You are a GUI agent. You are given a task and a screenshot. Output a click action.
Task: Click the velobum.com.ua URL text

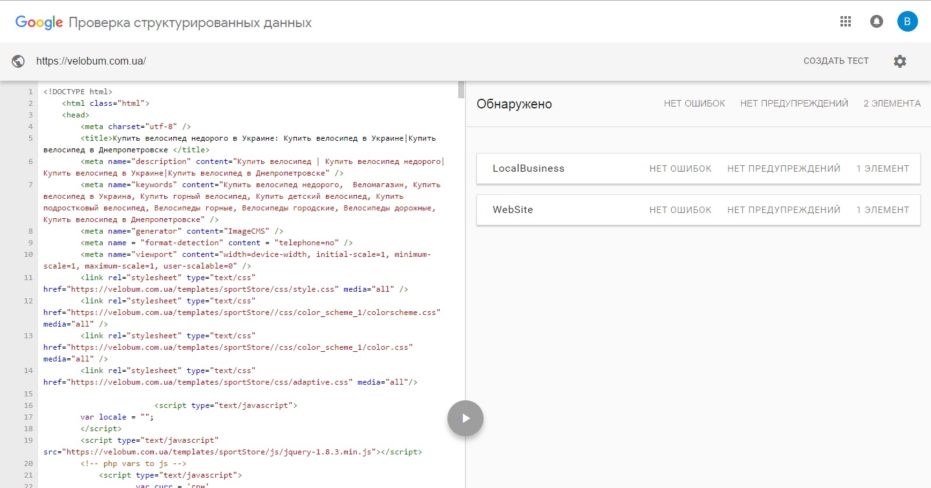click(91, 61)
